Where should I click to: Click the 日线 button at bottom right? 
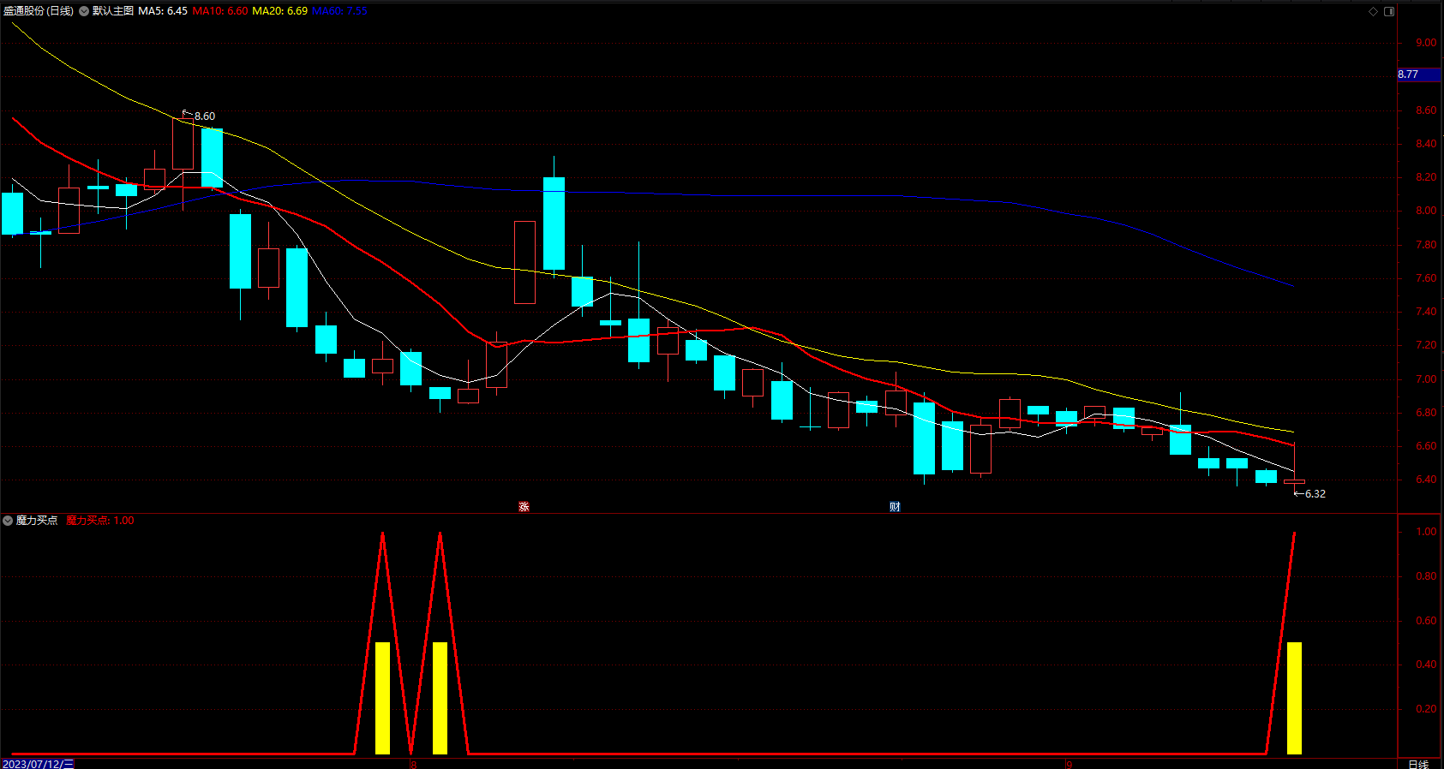1418,764
